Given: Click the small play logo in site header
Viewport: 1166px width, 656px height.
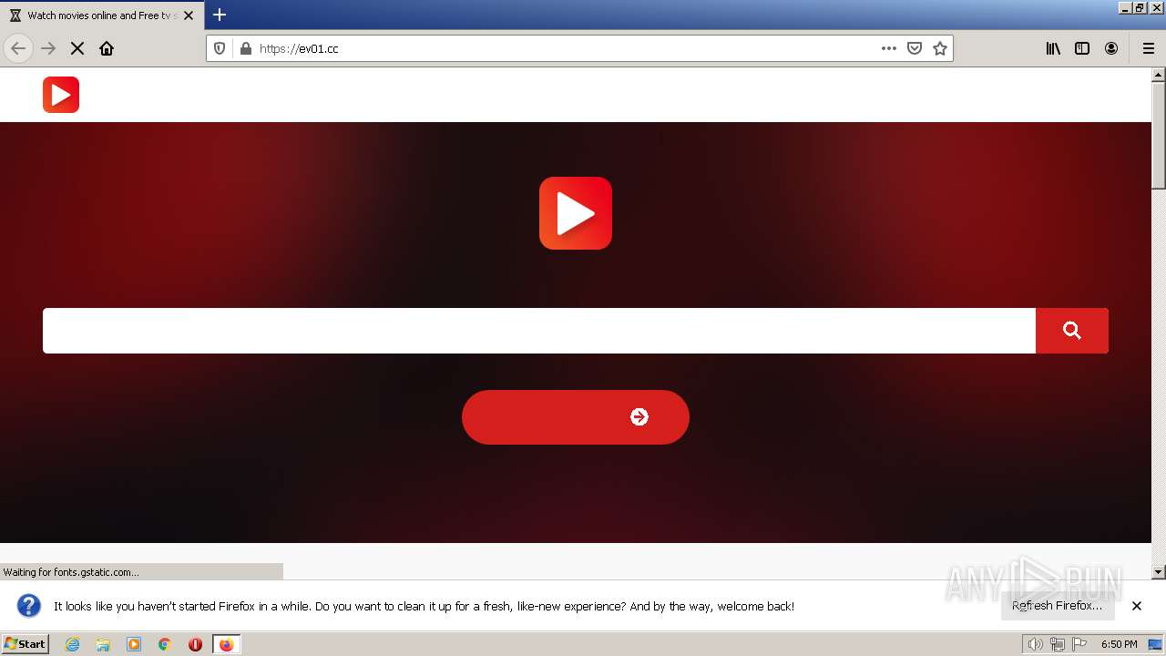Looking at the screenshot, I should click(x=61, y=95).
